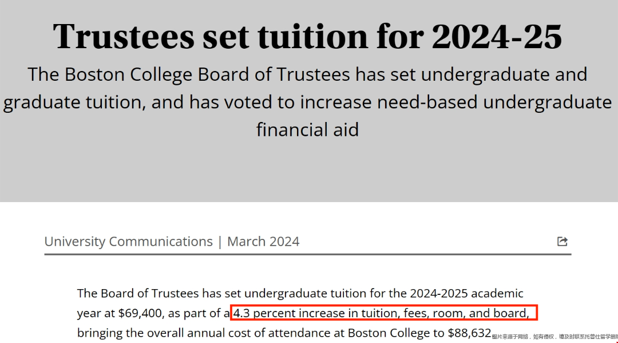Click the horizontal divider line under the byline
Screen dimensions: 618x343
pyautogui.click(x=308, y=254)
